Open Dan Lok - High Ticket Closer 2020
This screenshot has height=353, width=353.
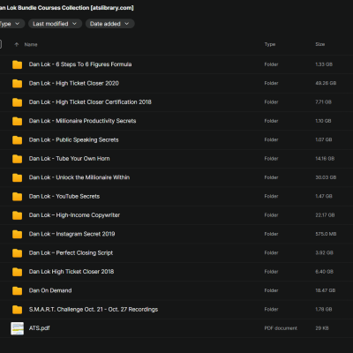coord(74,83)
